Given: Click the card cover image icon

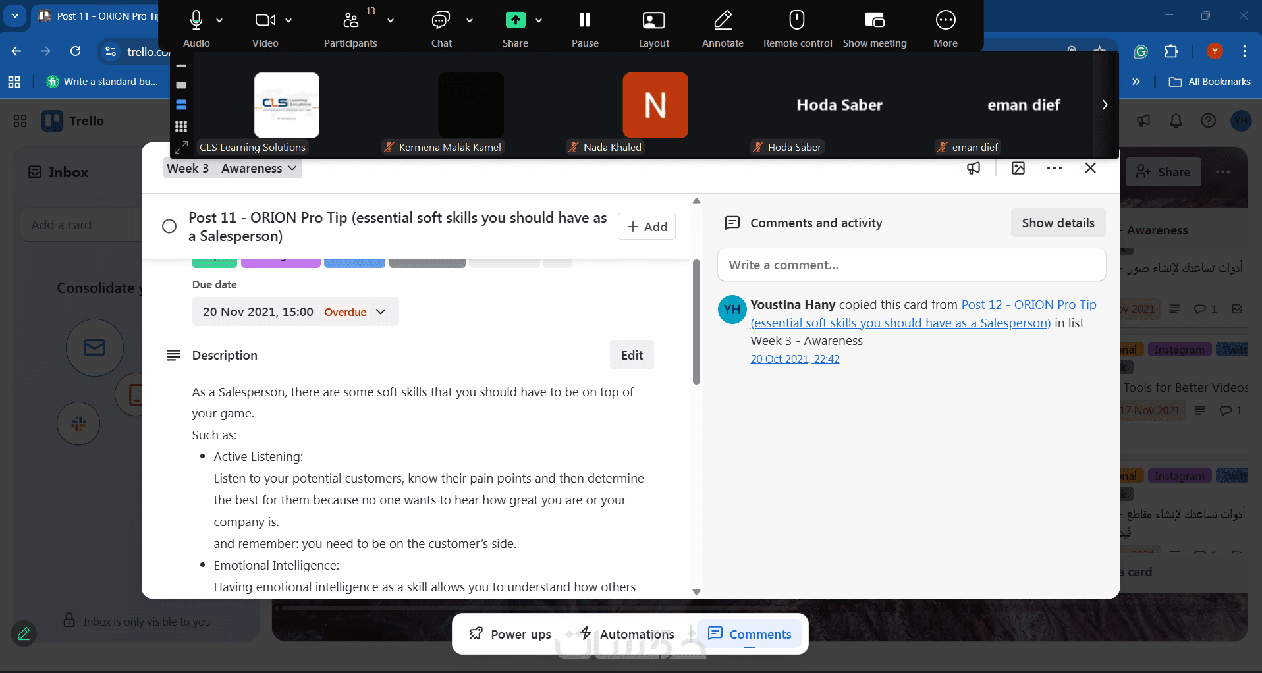Looking at the screenshot, I should pos(1018,169).
